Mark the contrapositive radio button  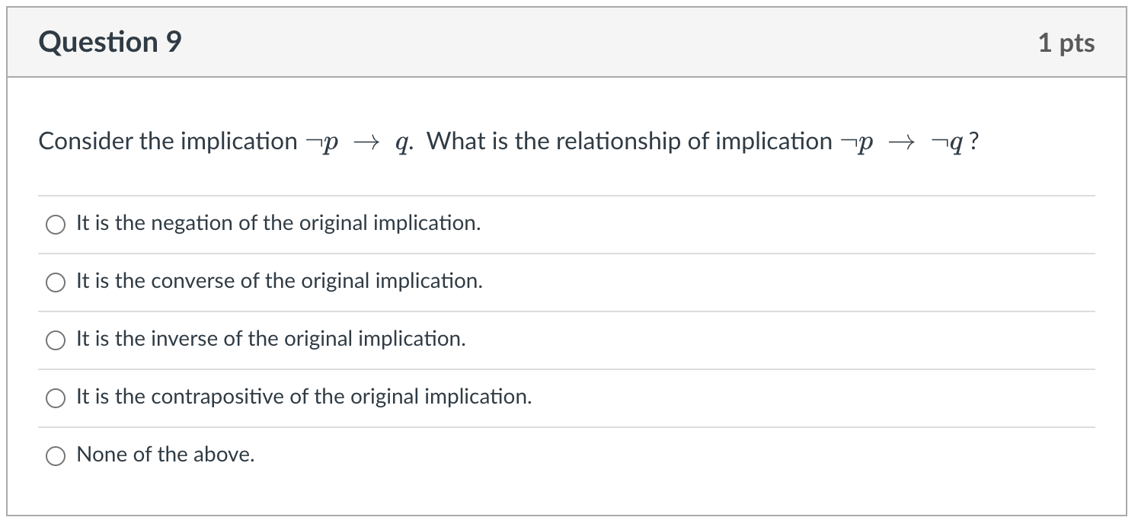tap(56, 398)
